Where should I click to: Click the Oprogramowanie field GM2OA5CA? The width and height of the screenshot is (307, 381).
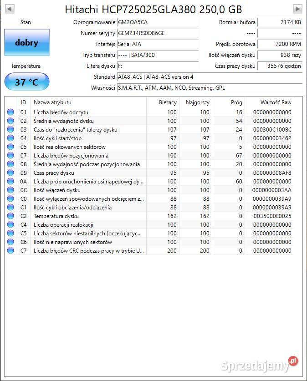coord(158,22)
